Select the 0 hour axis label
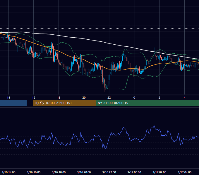199x175 pixels. click(134, 98)
